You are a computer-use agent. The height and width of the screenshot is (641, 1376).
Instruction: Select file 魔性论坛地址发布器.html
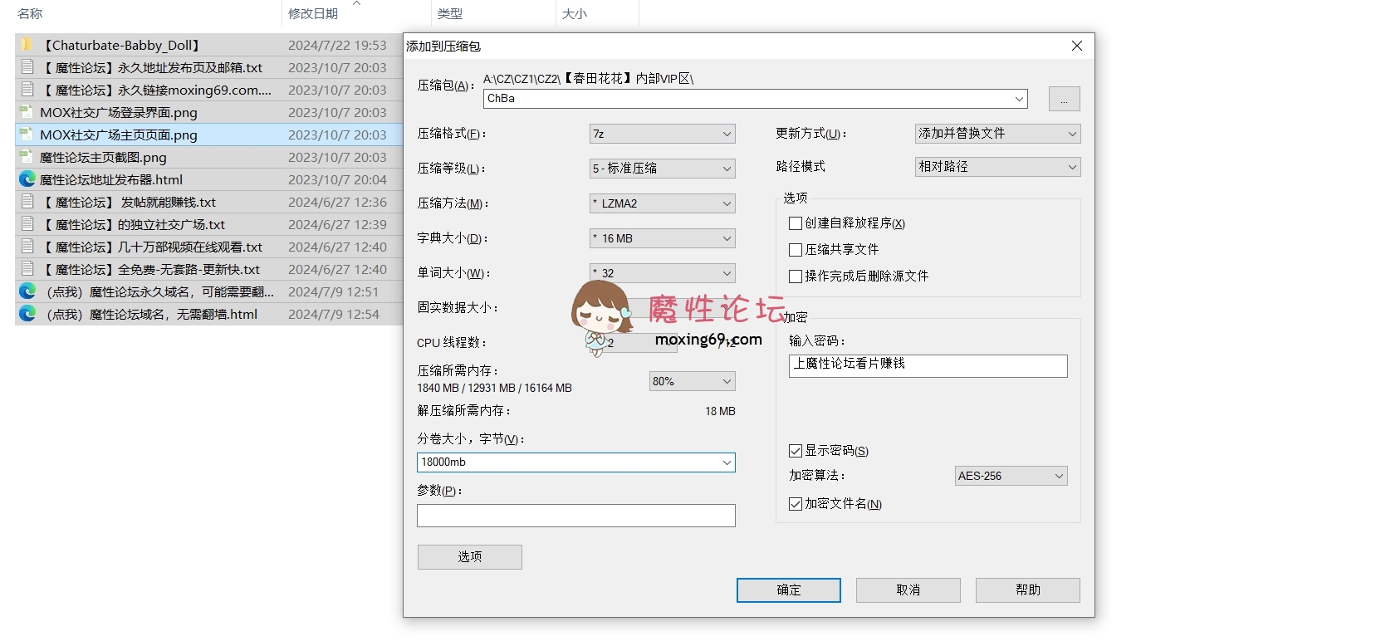(111, 179)
